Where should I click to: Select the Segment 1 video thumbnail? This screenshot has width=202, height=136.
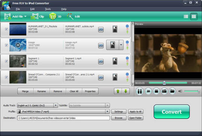(x=18, y=61)
